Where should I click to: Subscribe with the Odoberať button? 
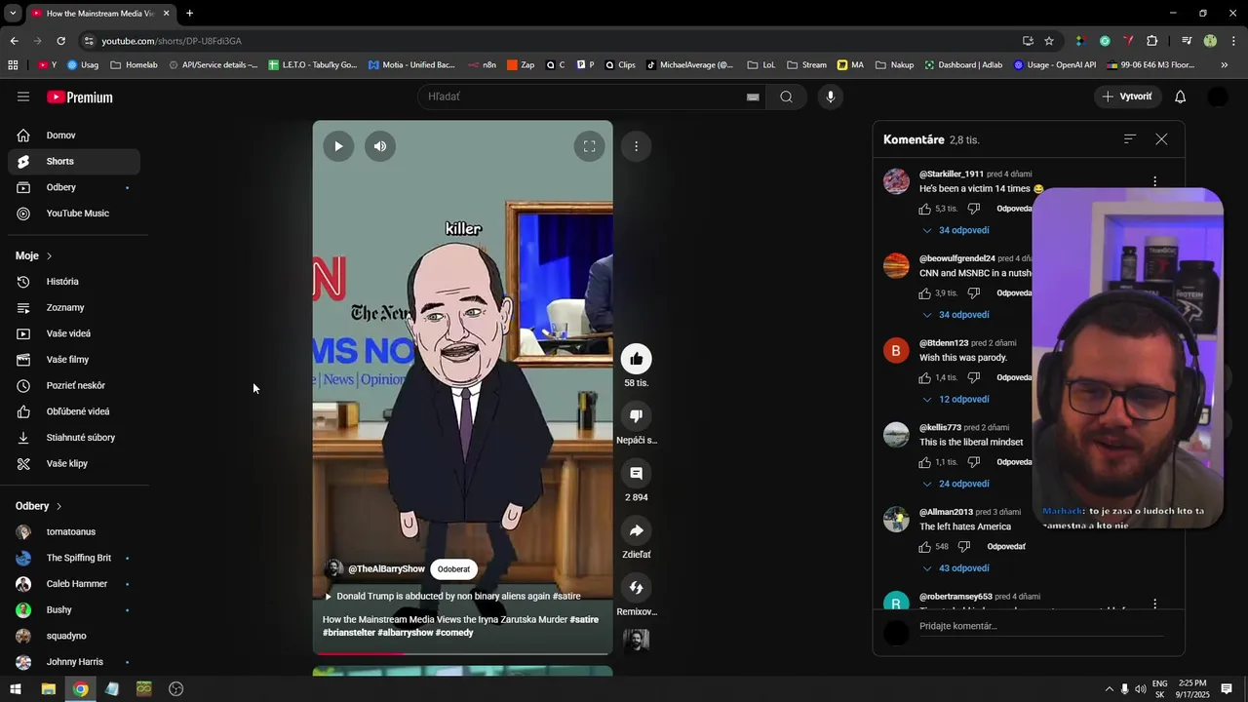click(x=453, y=569)
